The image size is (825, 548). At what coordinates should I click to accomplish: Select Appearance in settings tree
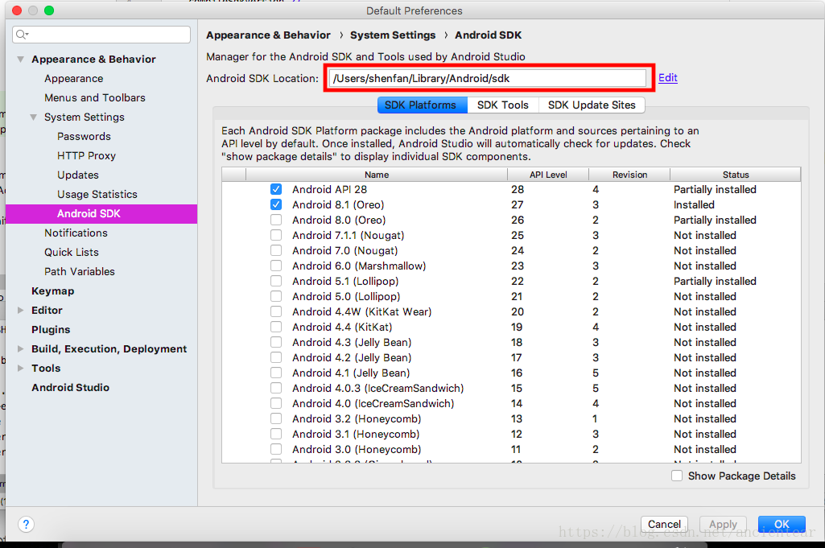(74, 78)
